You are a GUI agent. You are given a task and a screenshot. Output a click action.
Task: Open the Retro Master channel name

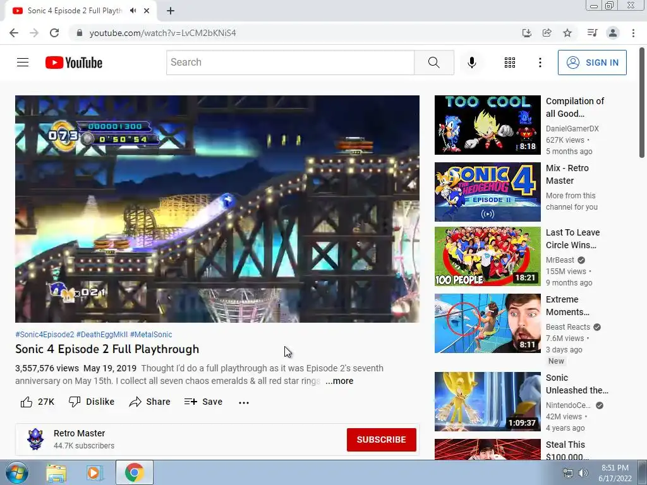pyautogui.click(x=79, y=433)
